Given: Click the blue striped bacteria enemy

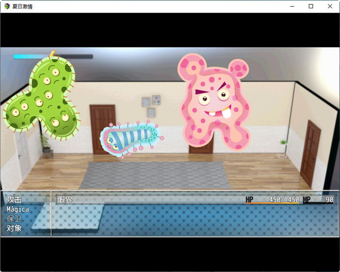Looking at the screenshot, I should coord(130,139).
